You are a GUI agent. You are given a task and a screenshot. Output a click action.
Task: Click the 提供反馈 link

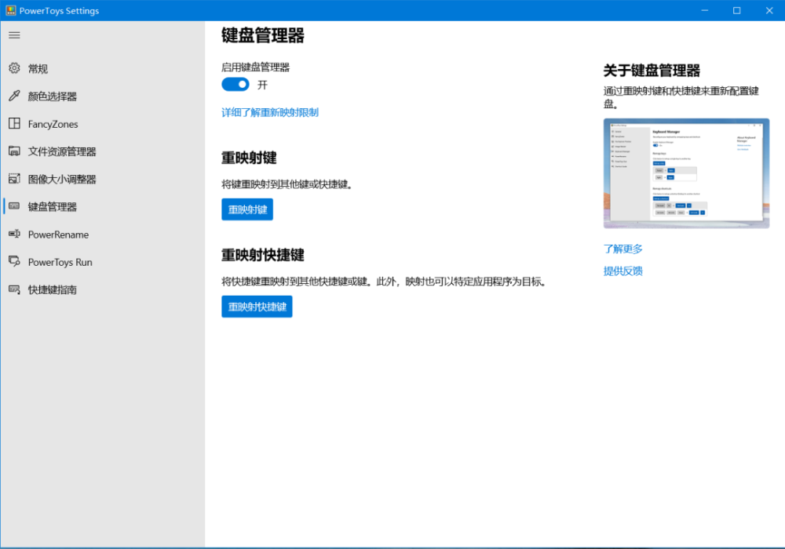tap(623, 271)
